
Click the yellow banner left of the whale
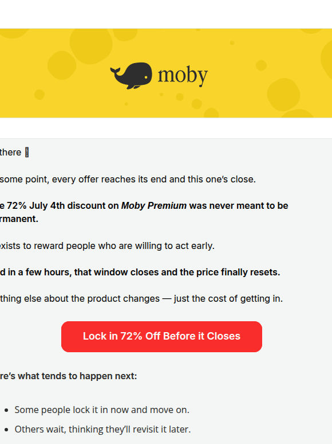[54, 73]
